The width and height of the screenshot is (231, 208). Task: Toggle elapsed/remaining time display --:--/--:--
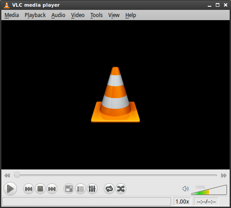(x=206, y=202)
